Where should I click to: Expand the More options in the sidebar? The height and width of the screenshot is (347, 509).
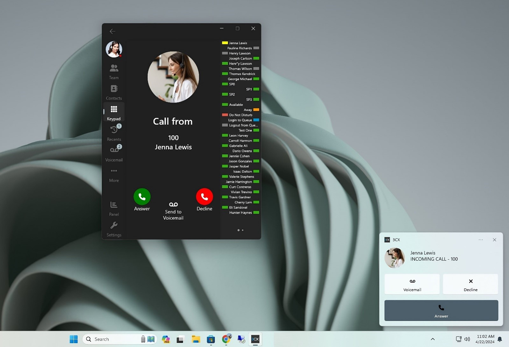[x=114, y=175]
